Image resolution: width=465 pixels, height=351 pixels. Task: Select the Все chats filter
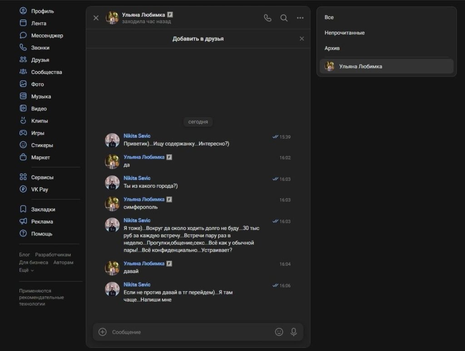coord(329,17)
